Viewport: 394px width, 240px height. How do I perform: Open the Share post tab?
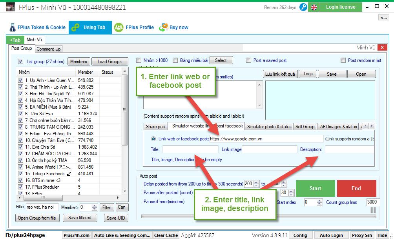(x=155, y=127)
